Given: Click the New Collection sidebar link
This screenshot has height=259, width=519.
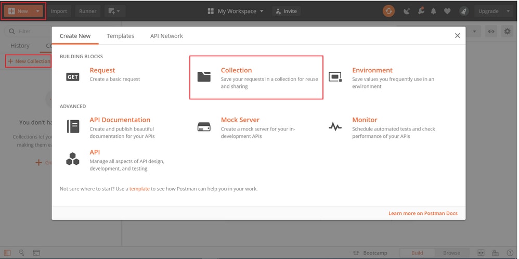Looking at the screenshot, I should click(x=29, y=61).
